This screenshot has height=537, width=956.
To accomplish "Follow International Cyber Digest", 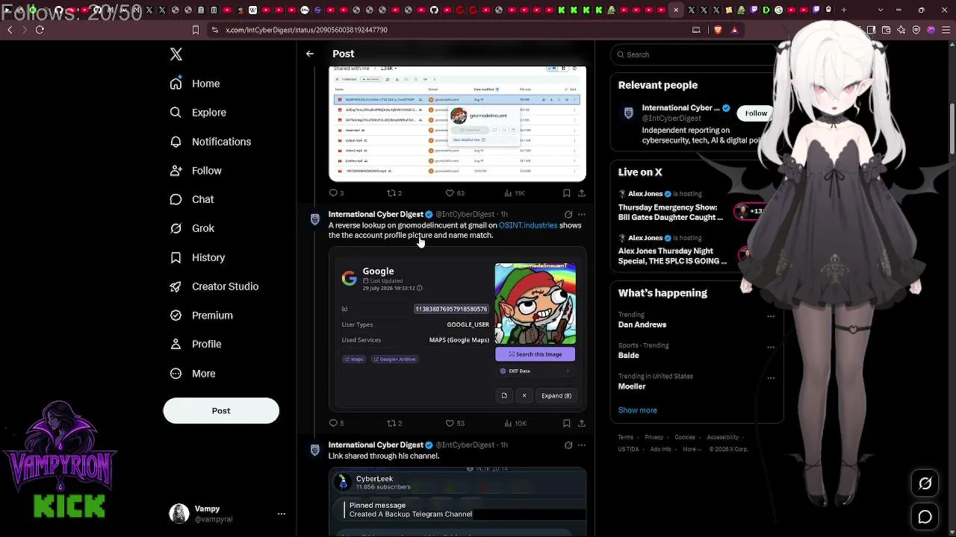I will click(756, 113).
